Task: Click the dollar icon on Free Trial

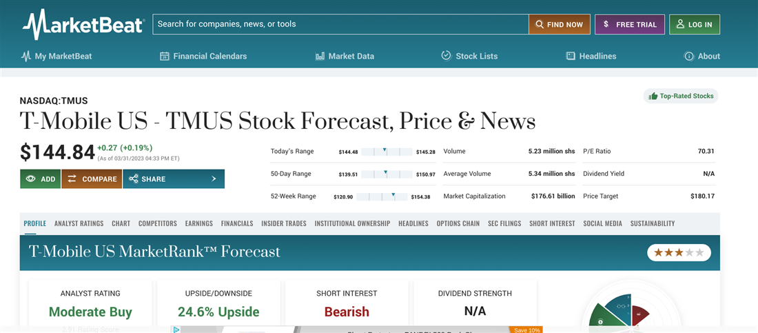Action: coord(606,24)
